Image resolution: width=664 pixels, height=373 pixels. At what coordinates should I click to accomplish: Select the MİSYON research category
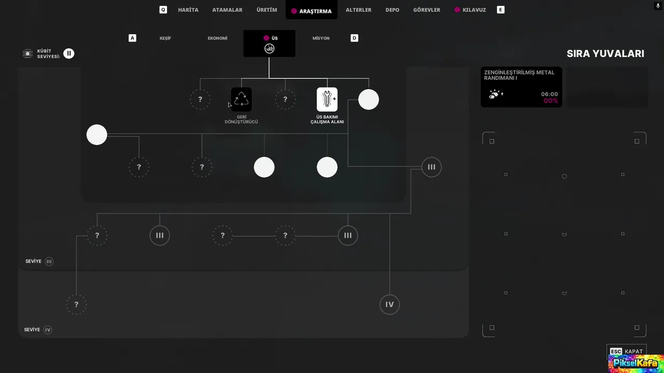pos(321,38)
